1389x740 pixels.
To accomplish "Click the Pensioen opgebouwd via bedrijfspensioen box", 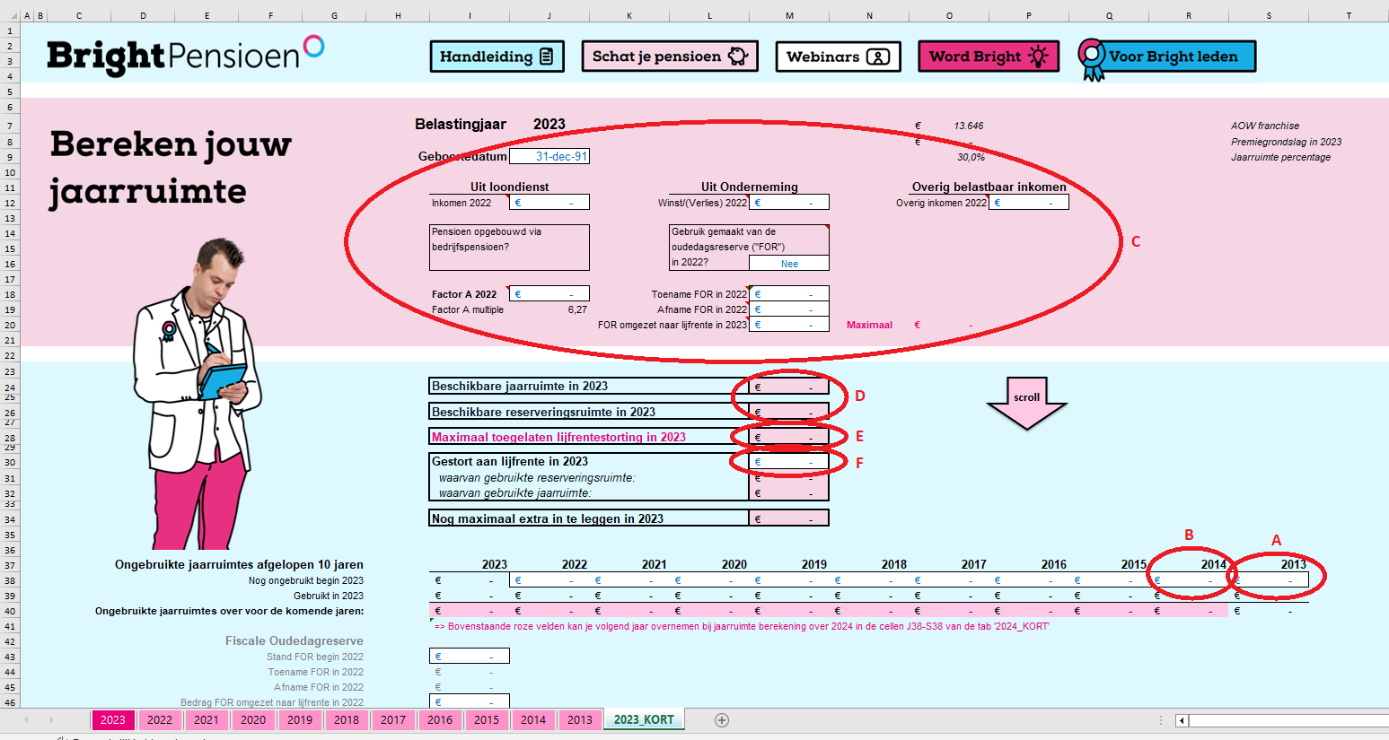I will click(510, 248).
